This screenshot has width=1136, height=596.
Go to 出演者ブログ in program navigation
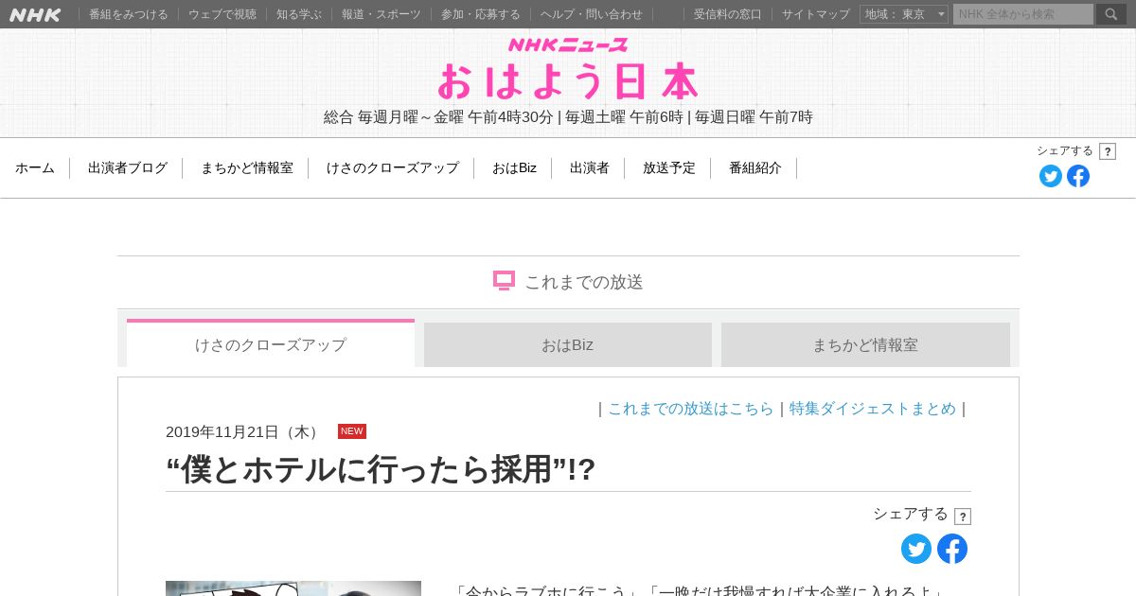click(x=128, y=168)
